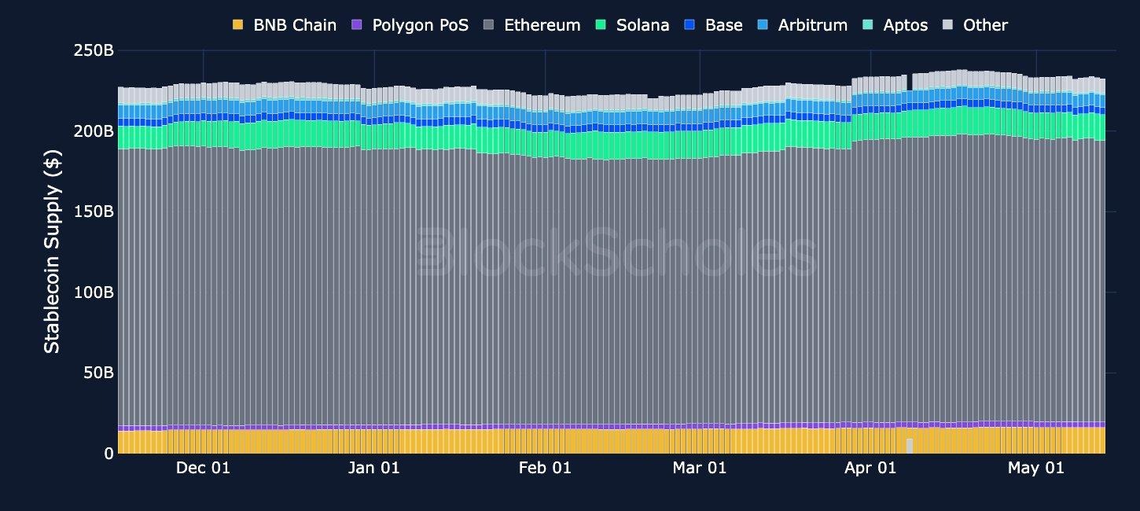Click the Arbitrum light-blue legend swatch

pyautogui.click(x=763, y=25)
